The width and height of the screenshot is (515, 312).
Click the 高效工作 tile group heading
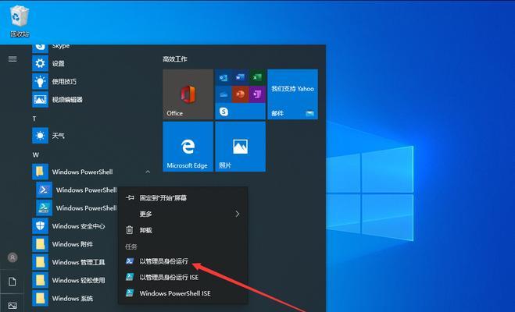[175, 59]
